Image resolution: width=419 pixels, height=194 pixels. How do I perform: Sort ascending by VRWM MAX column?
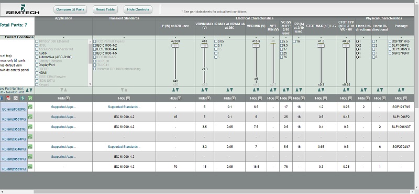click(202, 90)
